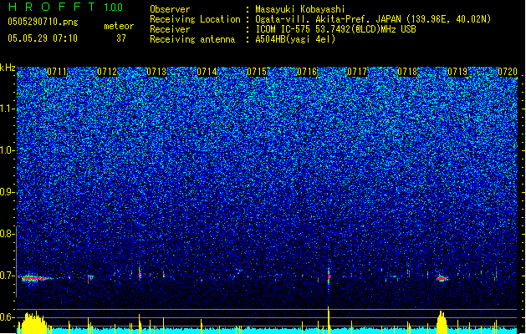The image size is (526, 334).
Task: Select antenna value A504HB(yagi 4el)
Action: coord(295,39)
